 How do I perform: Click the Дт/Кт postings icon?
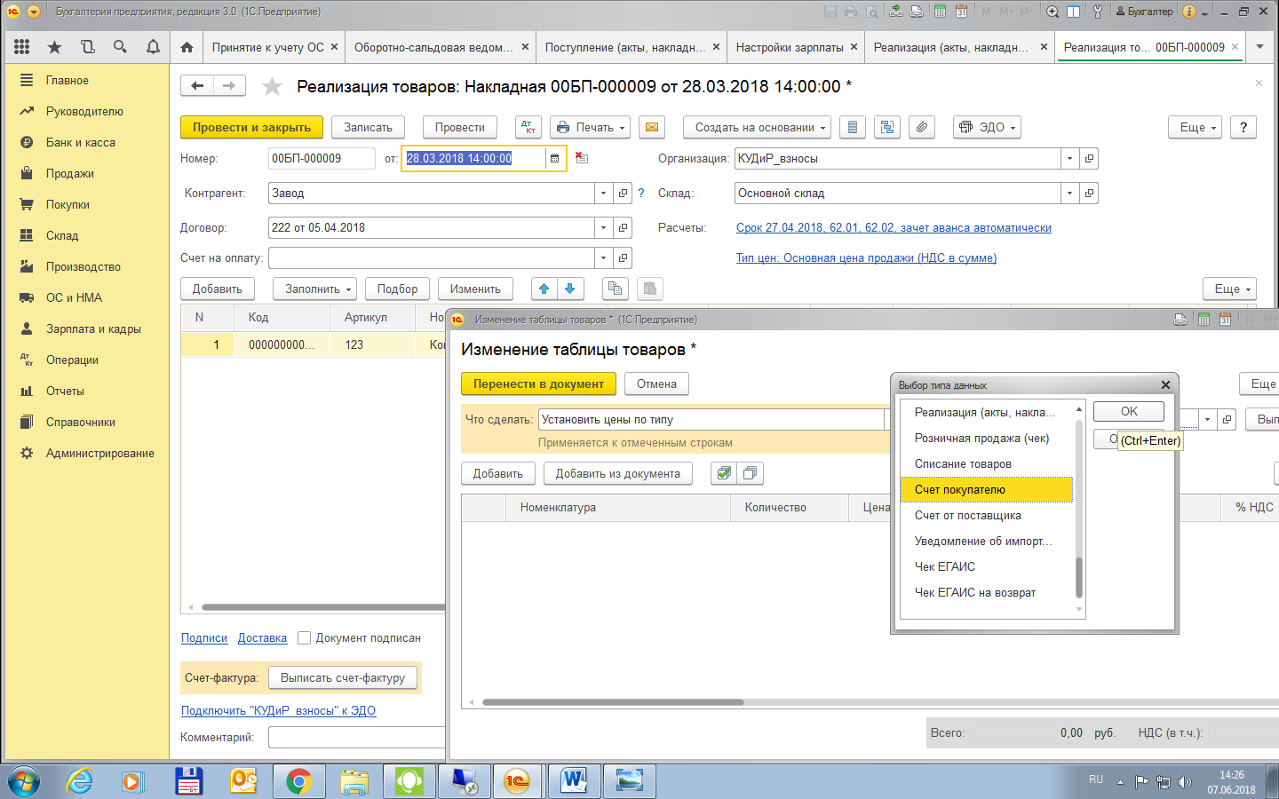[528, 128]
